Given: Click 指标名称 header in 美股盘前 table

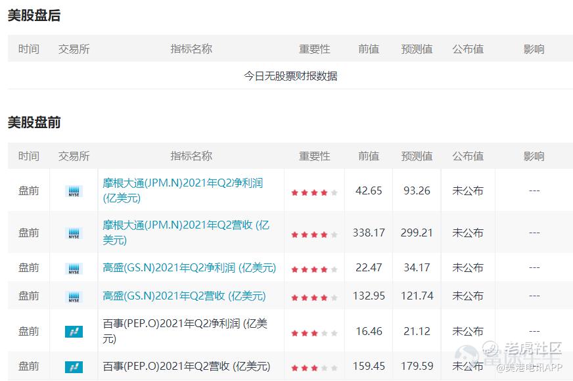Looking at the screenshot, I should [191, 156].
